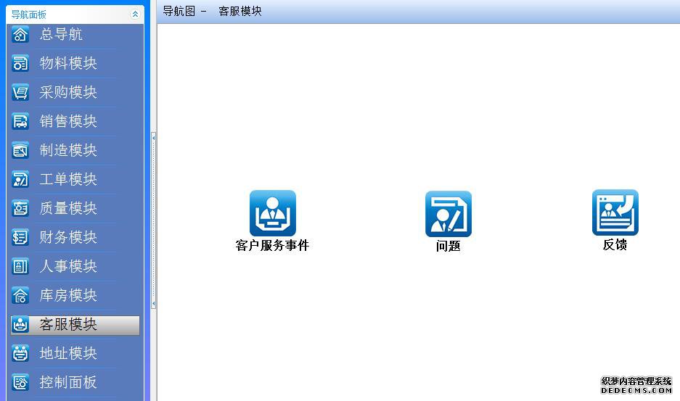Click the lower arrow on the sidebar splitter
The image size is (680, 401).
(154, 303)
